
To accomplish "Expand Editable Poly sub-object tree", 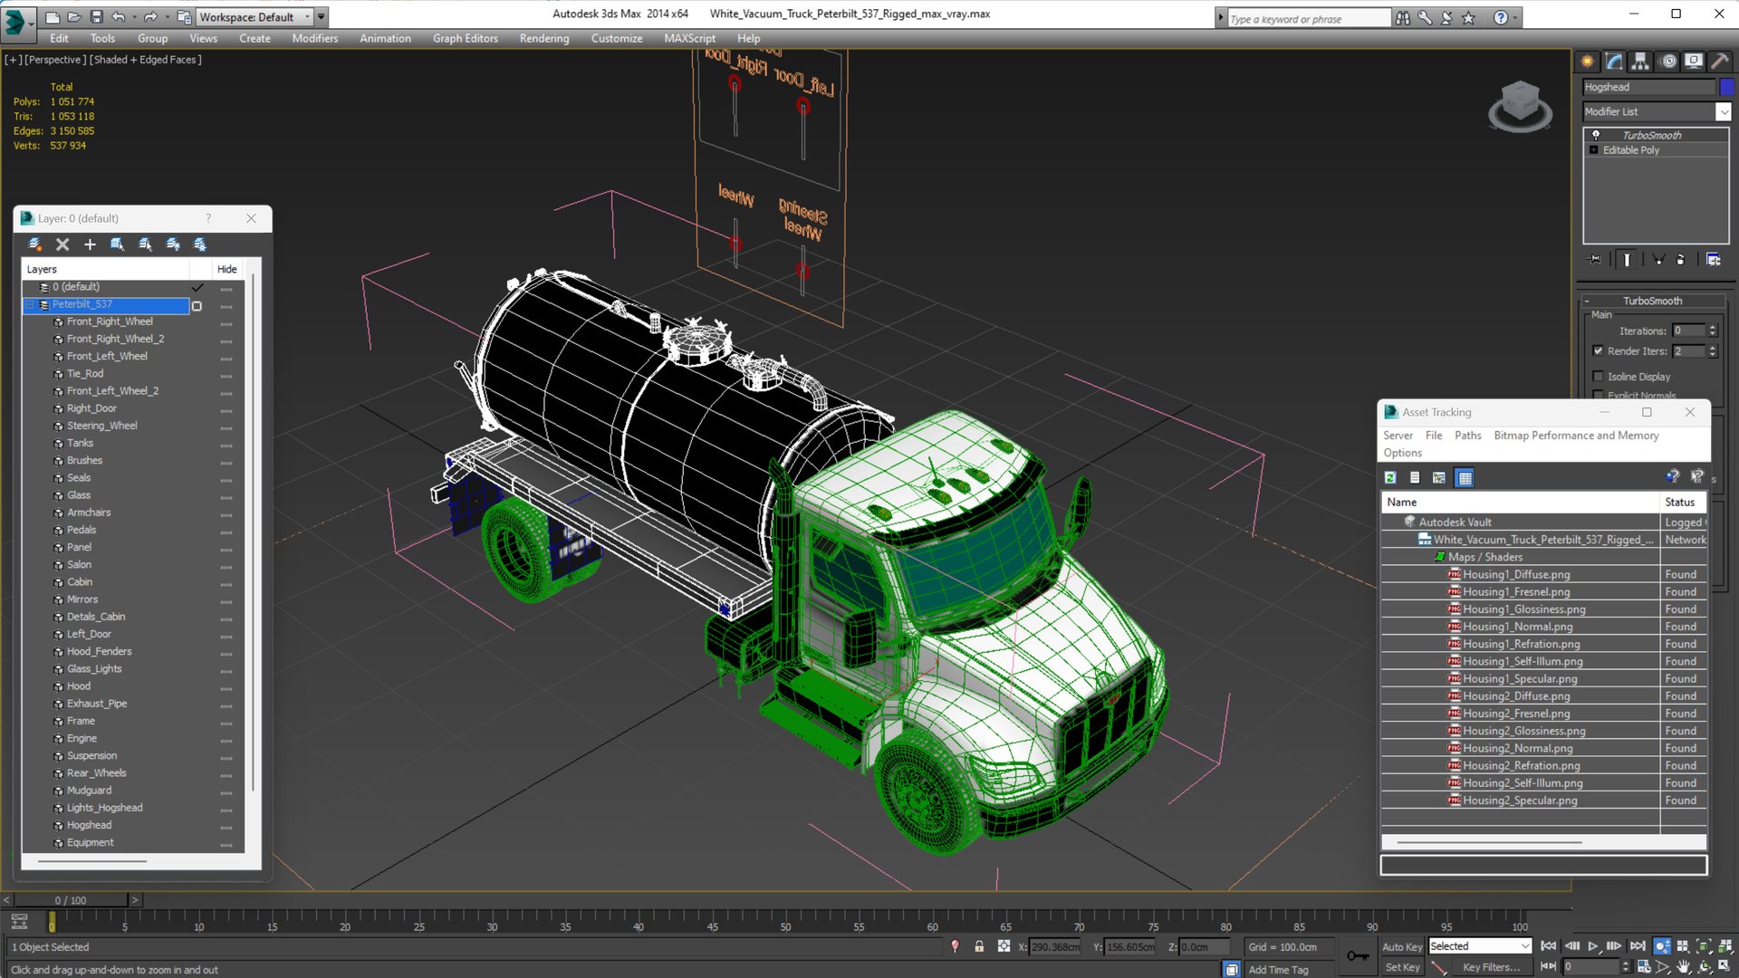I will [1593, 150].
